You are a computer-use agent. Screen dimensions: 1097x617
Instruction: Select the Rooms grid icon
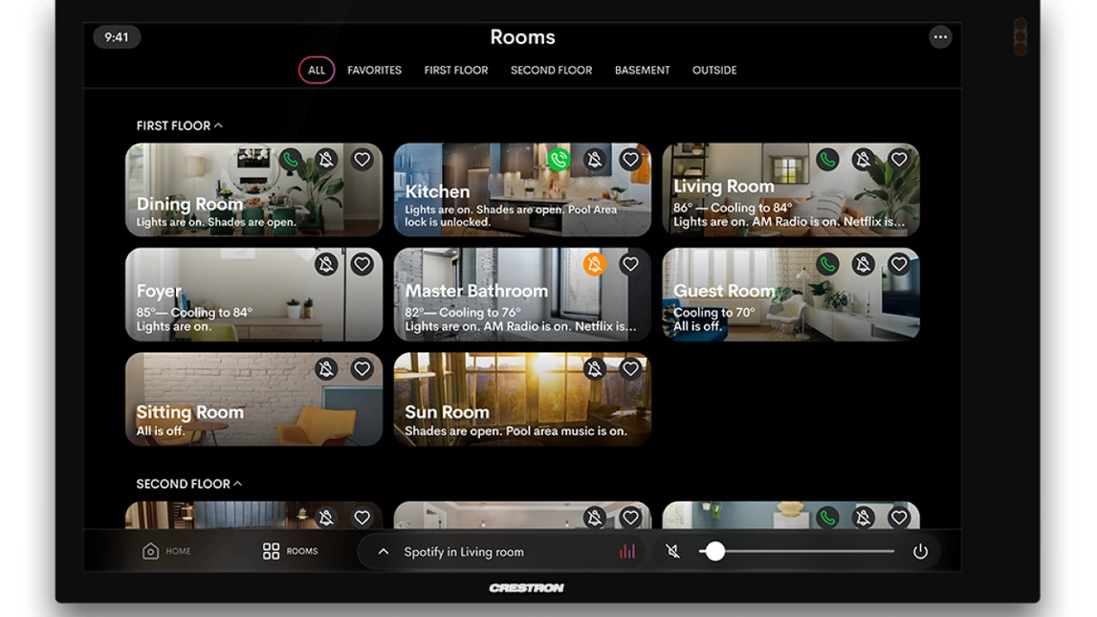pyautogui.click(x=272, y=551)
